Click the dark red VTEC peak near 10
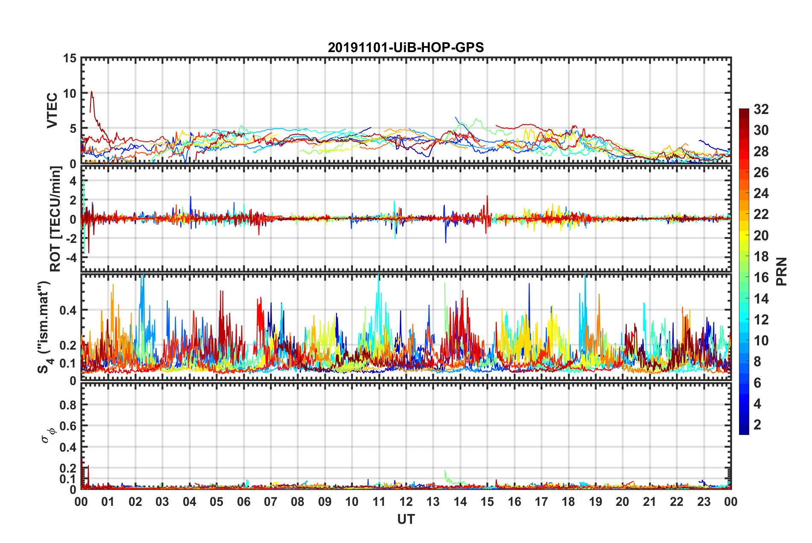 point(91,92)
